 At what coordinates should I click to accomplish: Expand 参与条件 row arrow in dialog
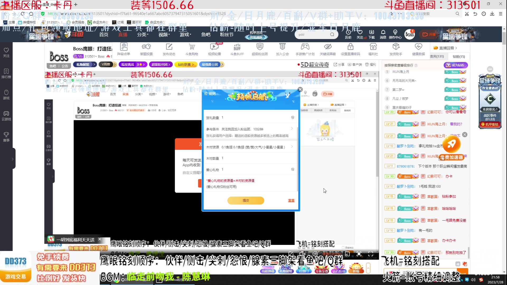292,129
